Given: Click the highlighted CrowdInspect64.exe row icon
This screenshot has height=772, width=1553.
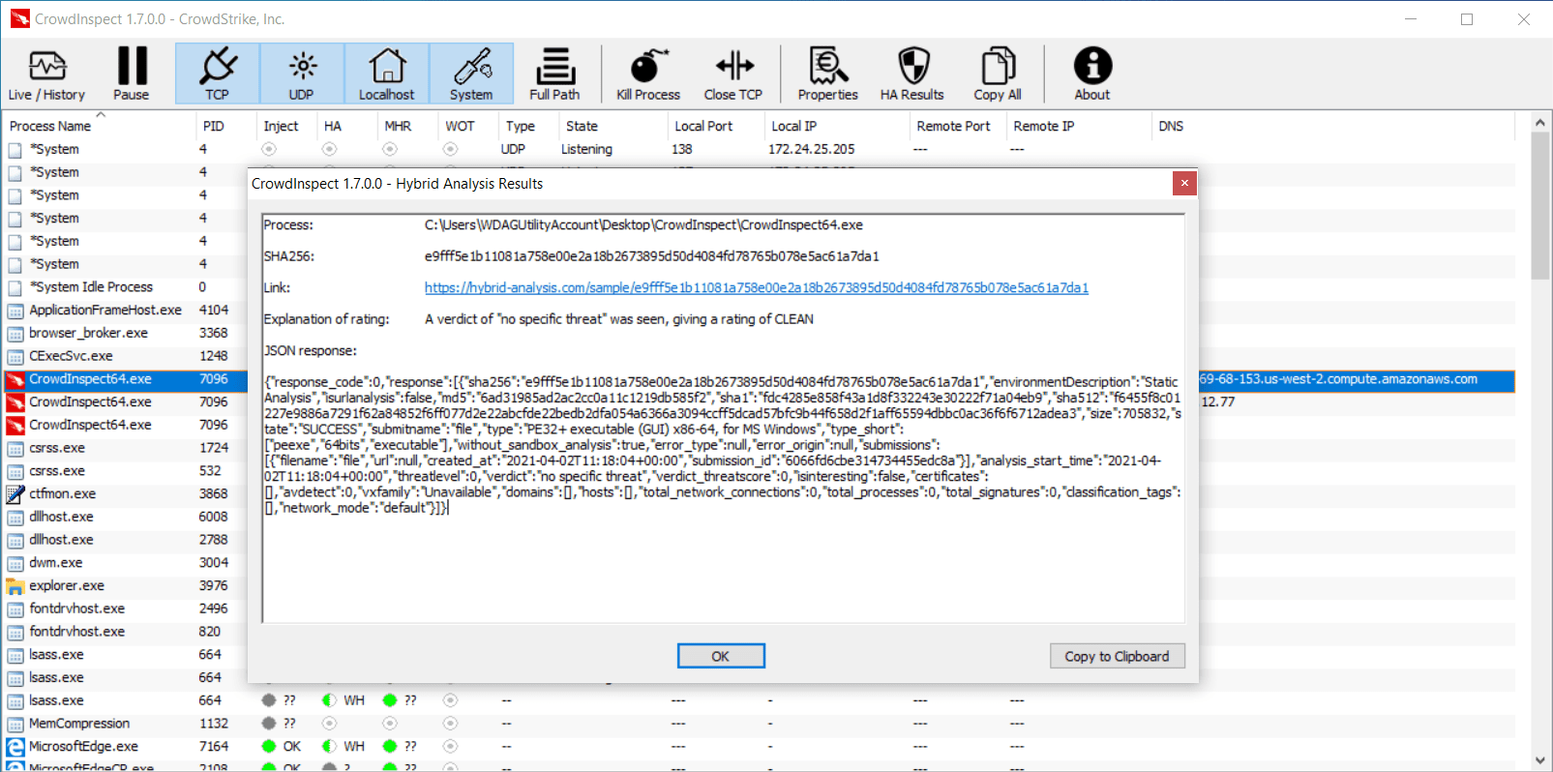Looking at the screenshot, I should point(15,379).
